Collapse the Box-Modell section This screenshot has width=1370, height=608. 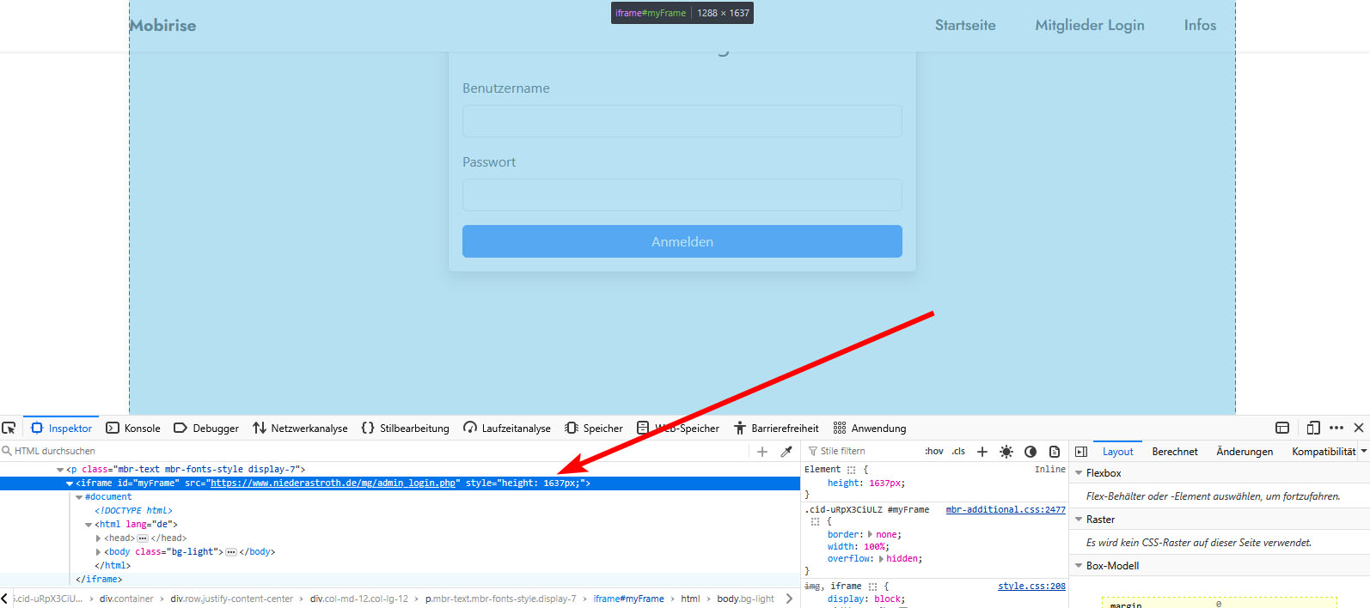[1079, 566]
